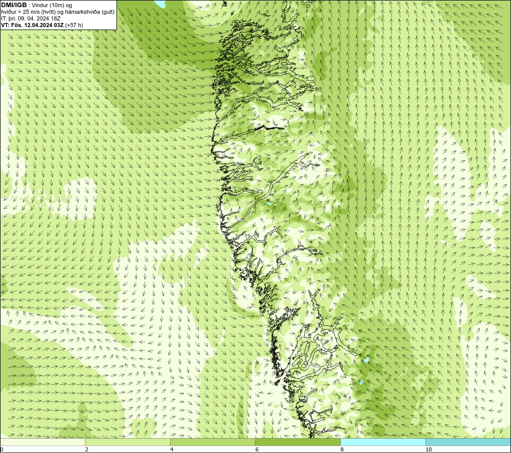511x453 pixels.
Task: Click the legend scale label "2"
Action: (87, 449)
